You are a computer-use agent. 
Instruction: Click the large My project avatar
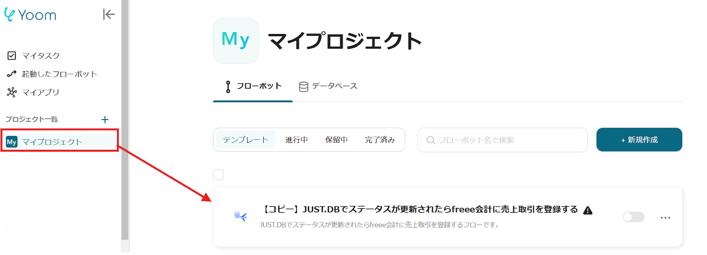click(236, 41)
